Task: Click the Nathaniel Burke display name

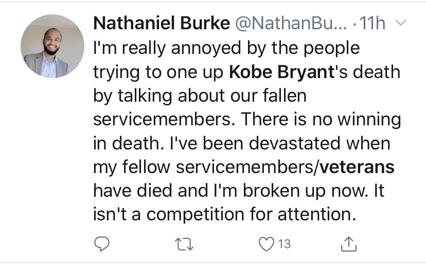Action: click(161, 24)
